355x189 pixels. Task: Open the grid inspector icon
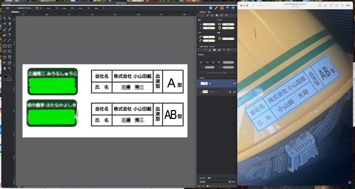click(x=222, y=8)
